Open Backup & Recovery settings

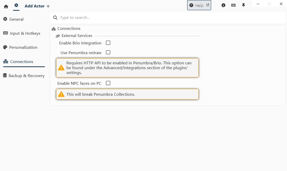(26, 76)
